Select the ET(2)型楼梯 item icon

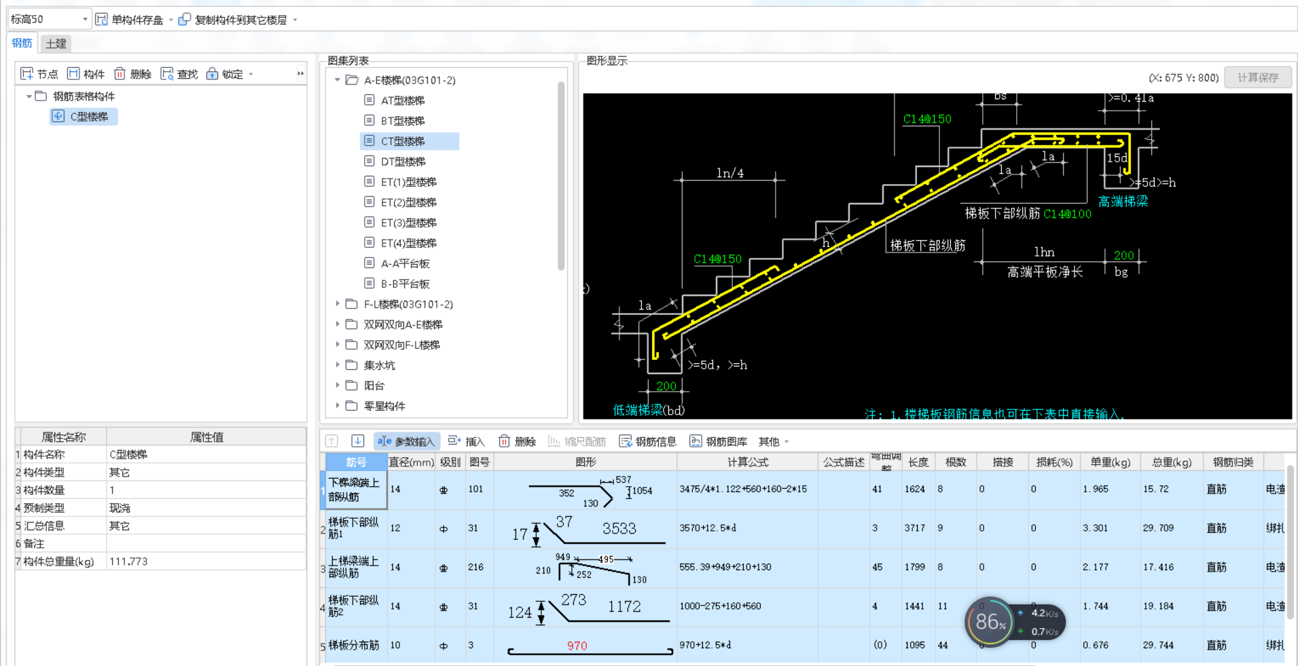tap(369, 202)
